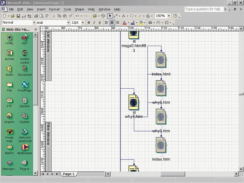
Task: Set Align Center for text
Action: [x=112, y=23]
